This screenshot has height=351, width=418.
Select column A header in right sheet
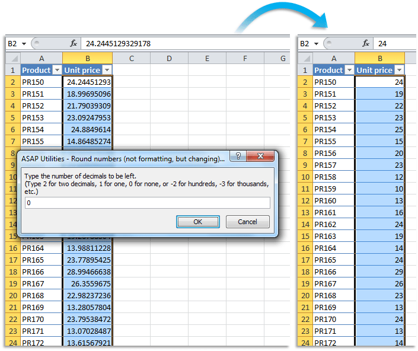[x=334, y=58]
